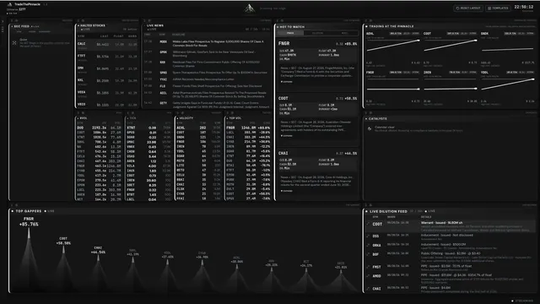Collapse the SEC Feed panel header arrow

pos(12,26)
